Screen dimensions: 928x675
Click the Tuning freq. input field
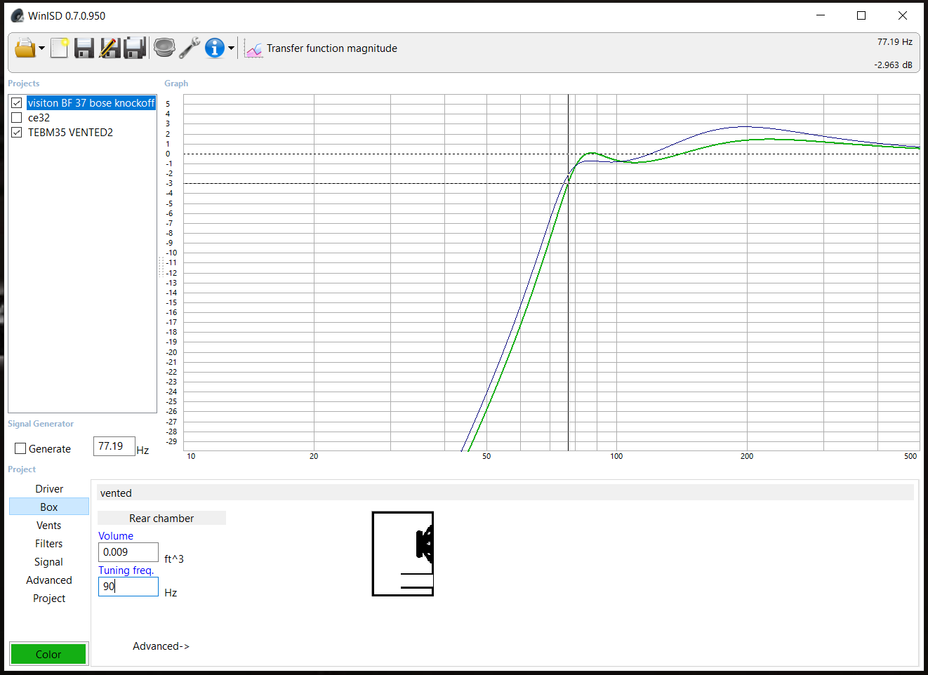coord(128,587)
